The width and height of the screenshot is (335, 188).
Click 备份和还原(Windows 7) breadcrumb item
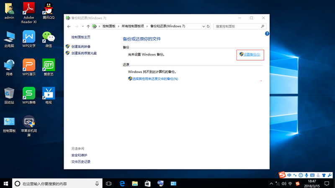168,26
